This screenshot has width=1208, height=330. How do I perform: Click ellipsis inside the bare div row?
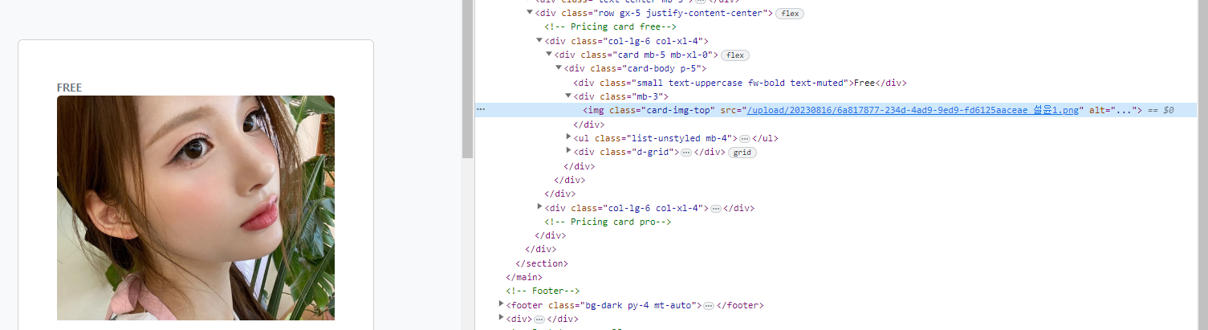pos(538,319)
